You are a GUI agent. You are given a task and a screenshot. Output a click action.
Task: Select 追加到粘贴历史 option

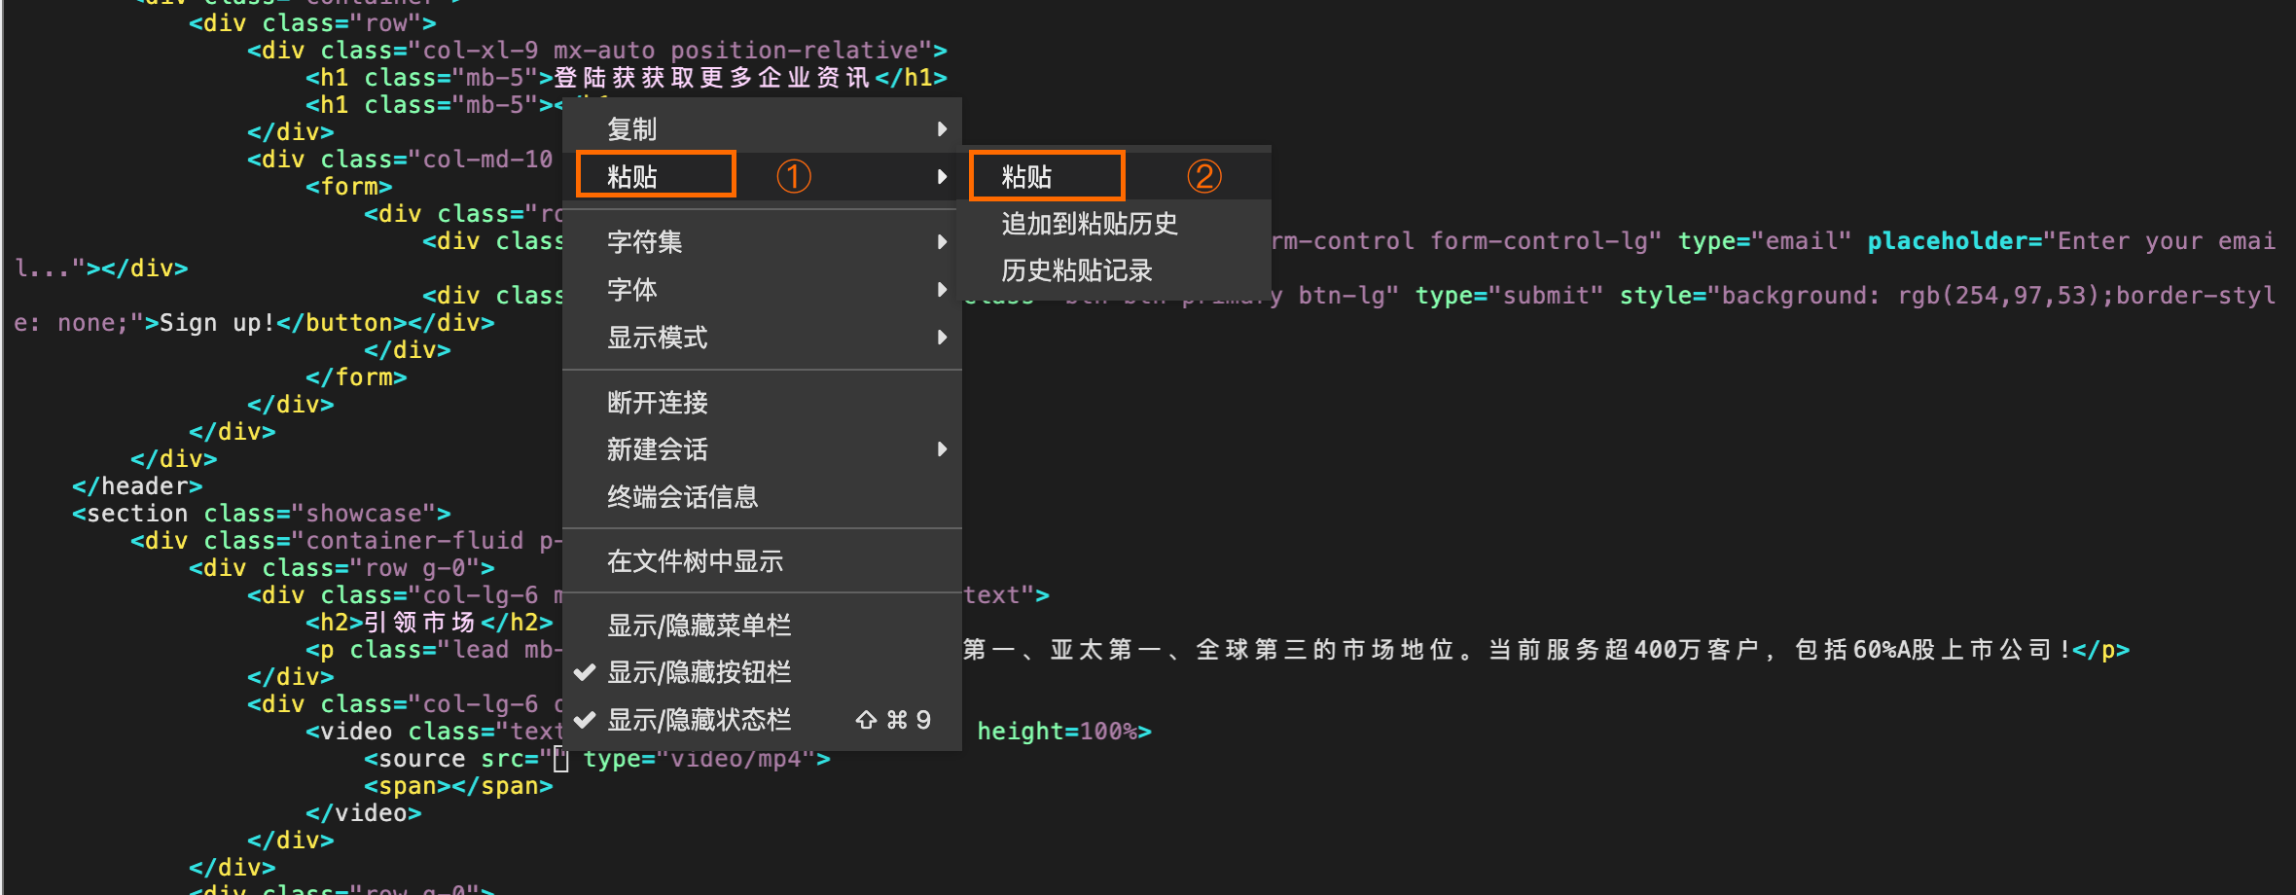1089,224
